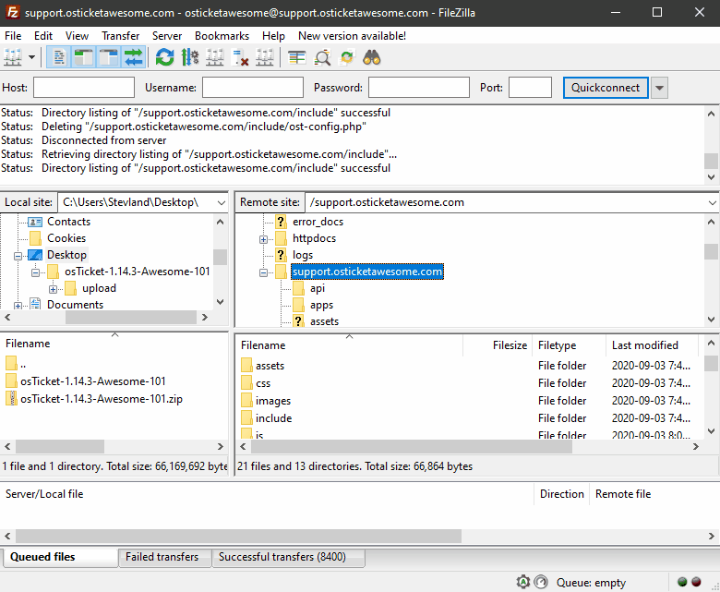Search files recursively with binoculars icon
Screen dimensions: 720x592
click(x=372, y=58)
